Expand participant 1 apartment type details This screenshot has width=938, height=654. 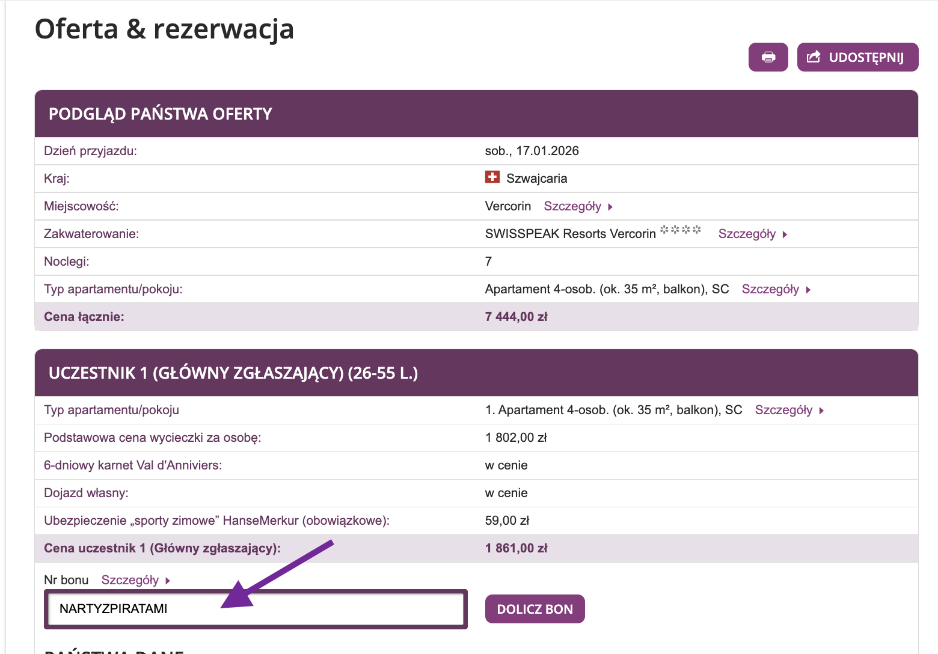point(785,410)
